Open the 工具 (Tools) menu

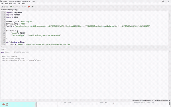(x=19, y=4)
